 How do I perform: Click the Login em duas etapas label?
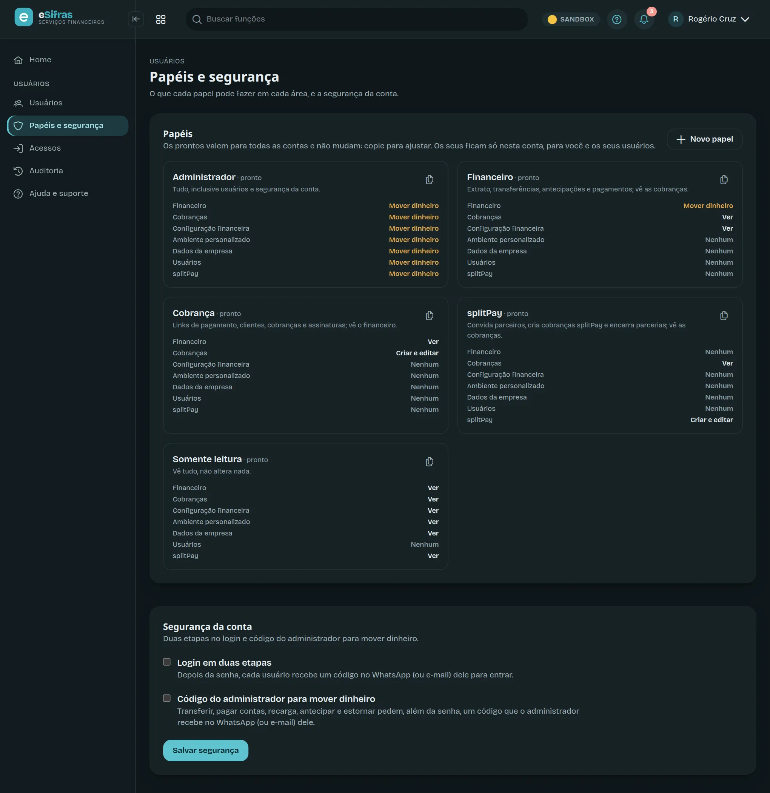click(224, 662)
